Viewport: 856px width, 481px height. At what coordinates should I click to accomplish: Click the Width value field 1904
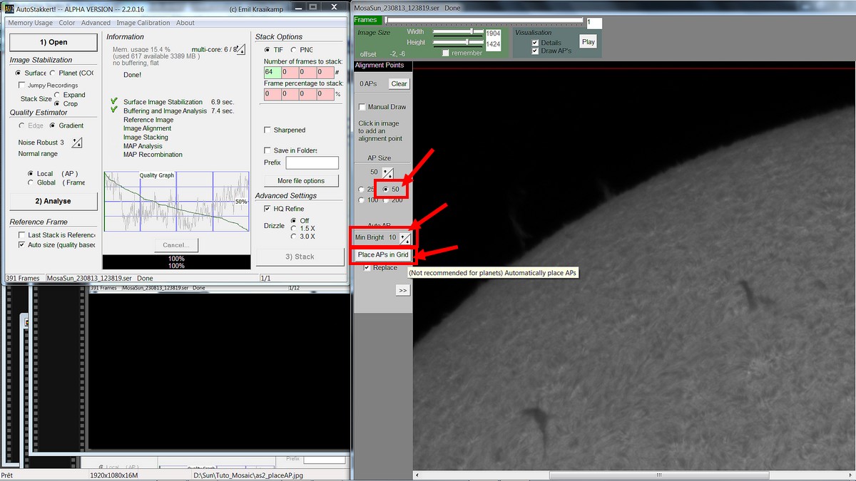493,33
